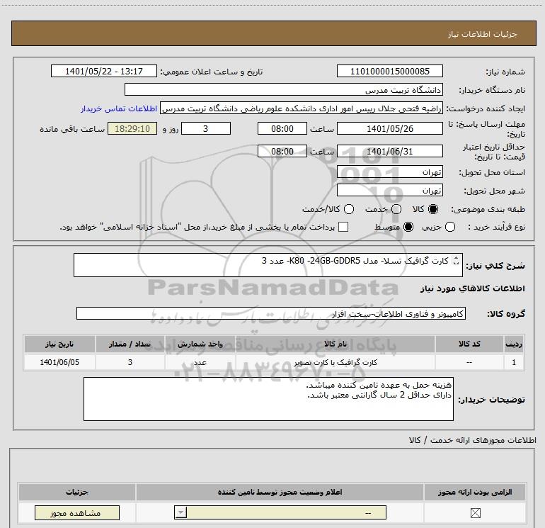Click the کد کالا column header
This screenshot has height=528, width=545.
coord(469,344)
